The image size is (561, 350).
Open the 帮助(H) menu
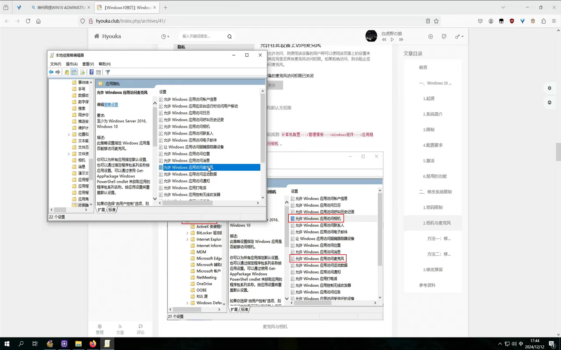coord(105,64)
